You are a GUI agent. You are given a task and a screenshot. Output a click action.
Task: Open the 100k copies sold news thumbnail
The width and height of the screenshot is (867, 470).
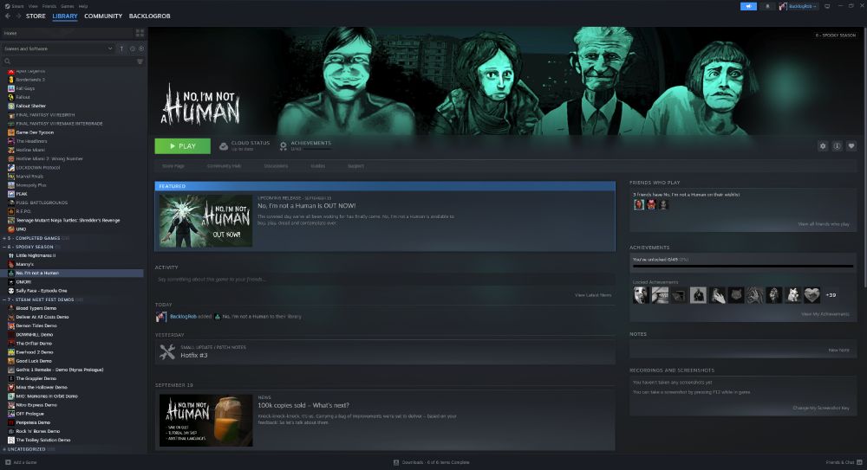click(205, 421)
